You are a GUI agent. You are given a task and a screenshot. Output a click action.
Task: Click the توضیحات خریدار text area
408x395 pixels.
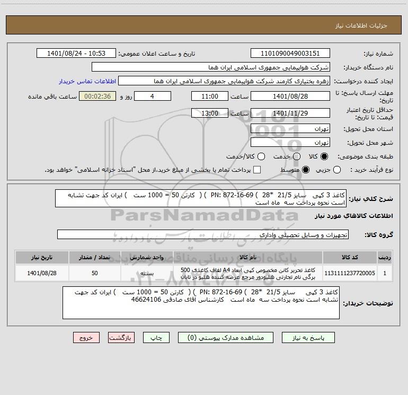point(201,303)
